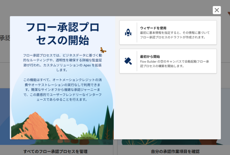The image size is (230, 155).
Task: Click the hammer icon for 最初から開始
Action: (128, 61)
